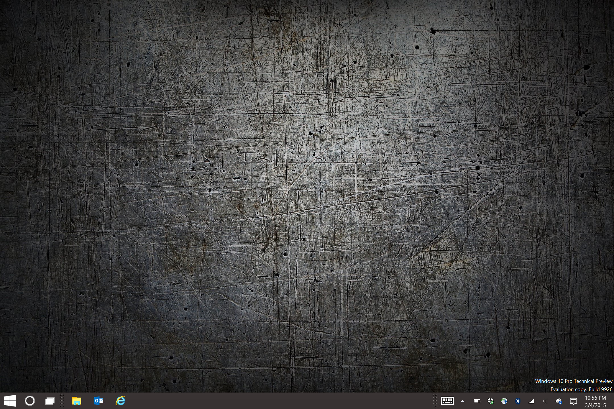Open the Action Center notifications panel
614x409 pixels.
coord(574,401)
